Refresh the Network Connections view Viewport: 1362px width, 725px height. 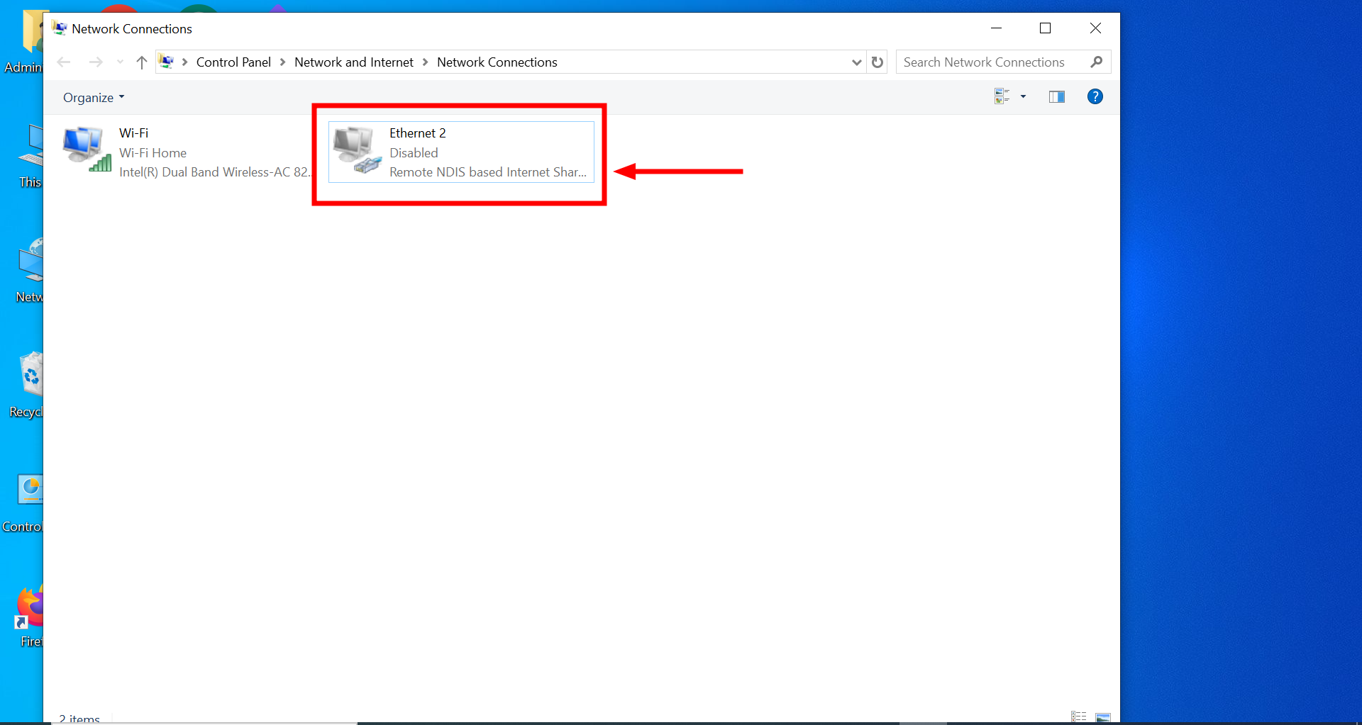click(877, 62)
